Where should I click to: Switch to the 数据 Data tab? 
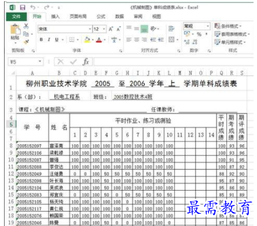pos(119,17)
